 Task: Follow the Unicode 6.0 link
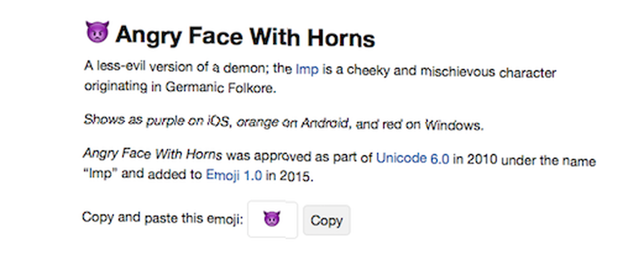pos(413,159)
